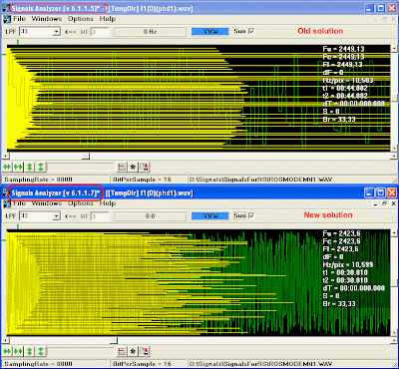Open File menu in upper window
399x369 pixels.
click(x=19, y=19)
